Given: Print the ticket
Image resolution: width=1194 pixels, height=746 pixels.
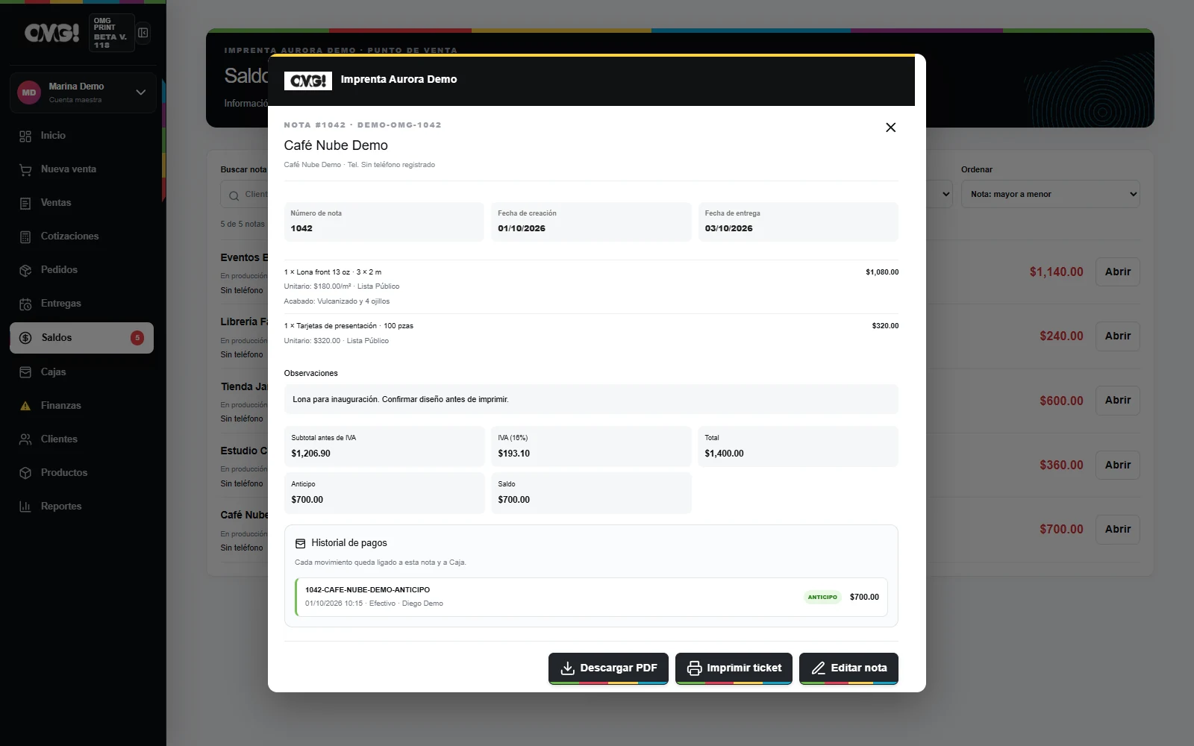Looking at the screenshot, I should [x=734, y=668].
